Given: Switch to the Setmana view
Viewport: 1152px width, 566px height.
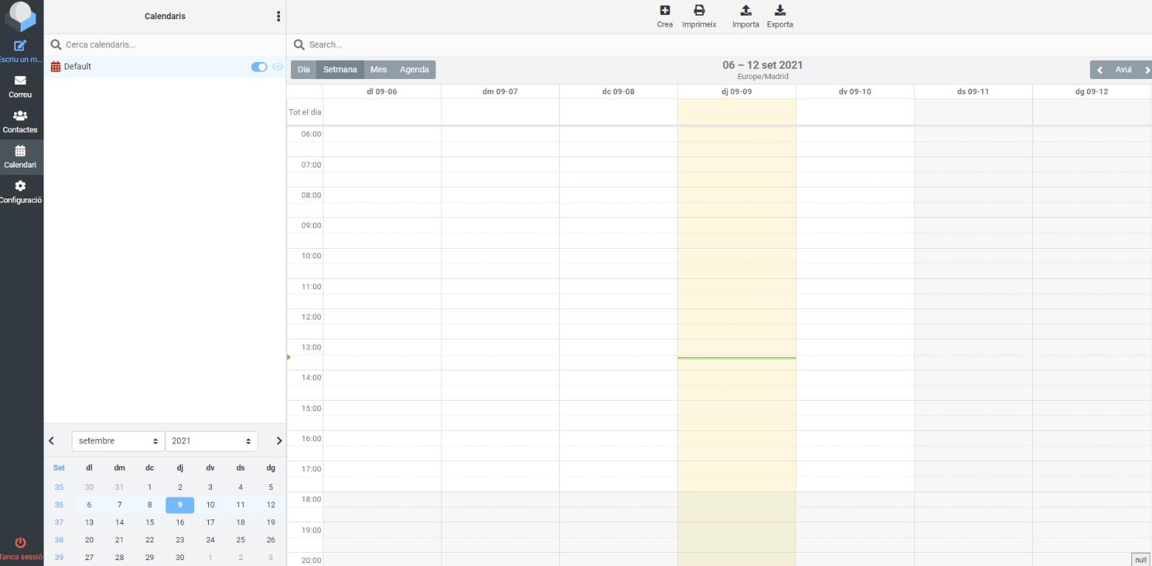Looking at the screenshot, I should point(340,69).
